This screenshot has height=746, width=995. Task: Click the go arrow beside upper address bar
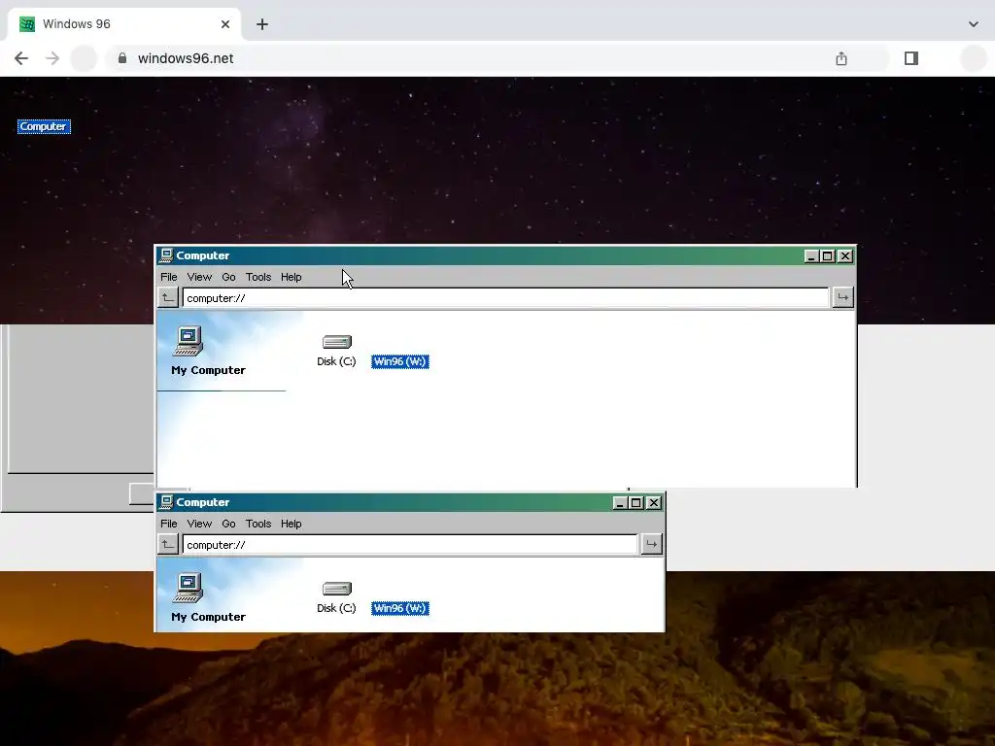(x=842, y=297)
